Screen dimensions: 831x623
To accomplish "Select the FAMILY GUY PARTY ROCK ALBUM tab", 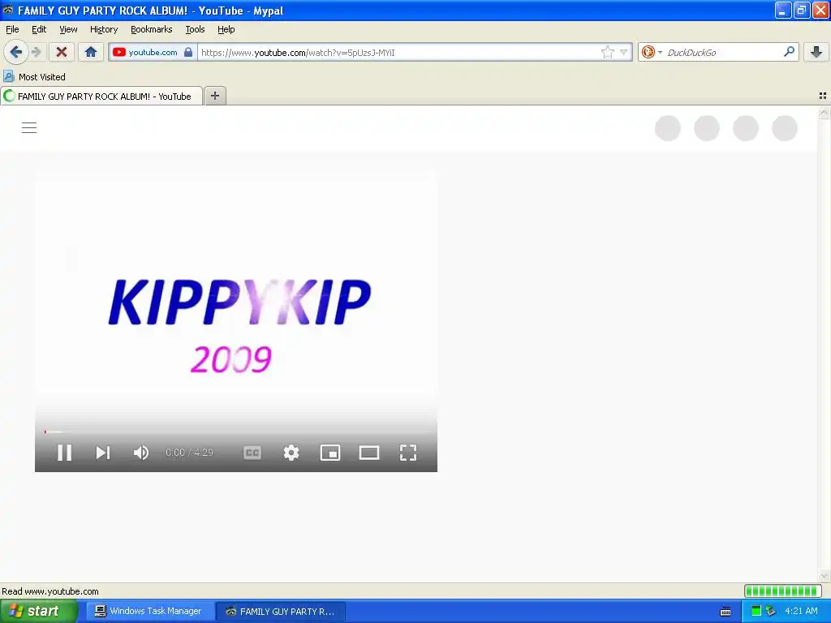I will click(x=101, y=96).
